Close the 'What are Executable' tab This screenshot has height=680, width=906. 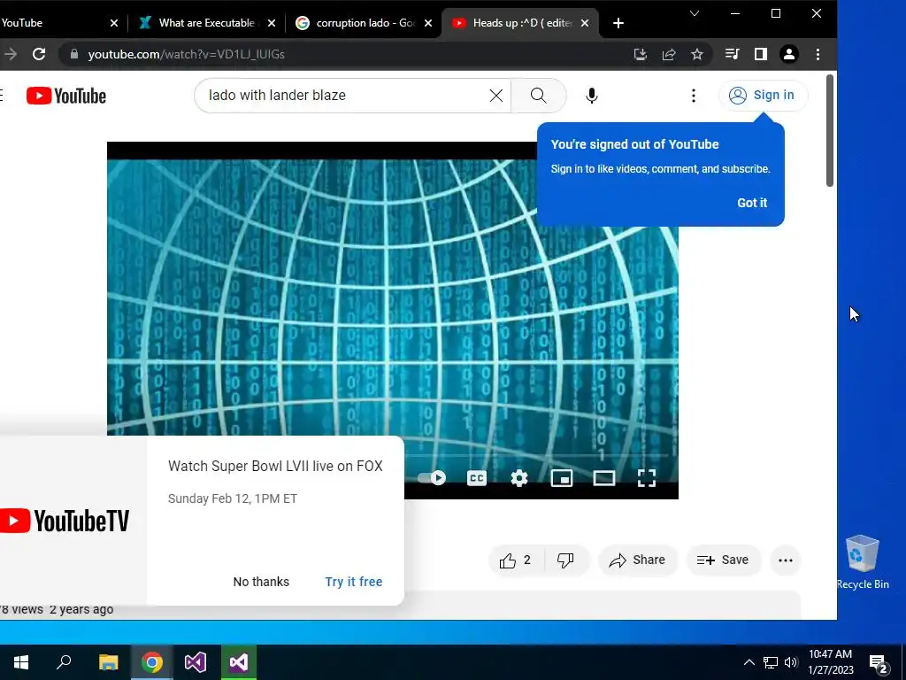coord(272,23)
